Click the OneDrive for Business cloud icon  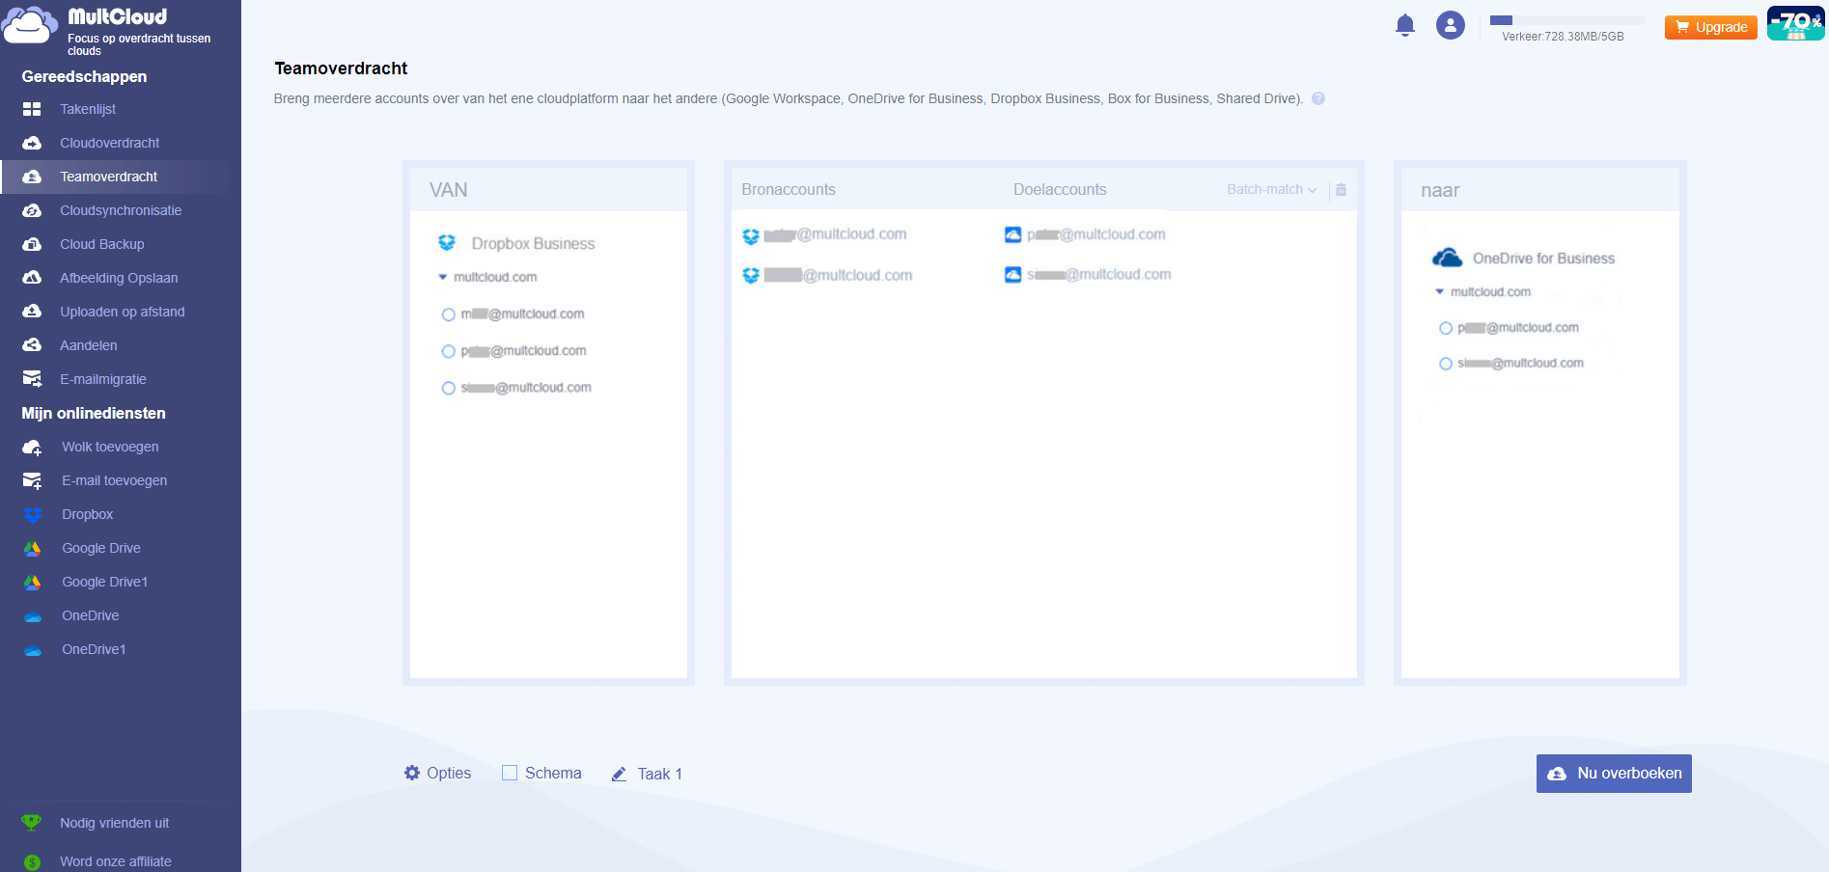(x=1447, y=258)
